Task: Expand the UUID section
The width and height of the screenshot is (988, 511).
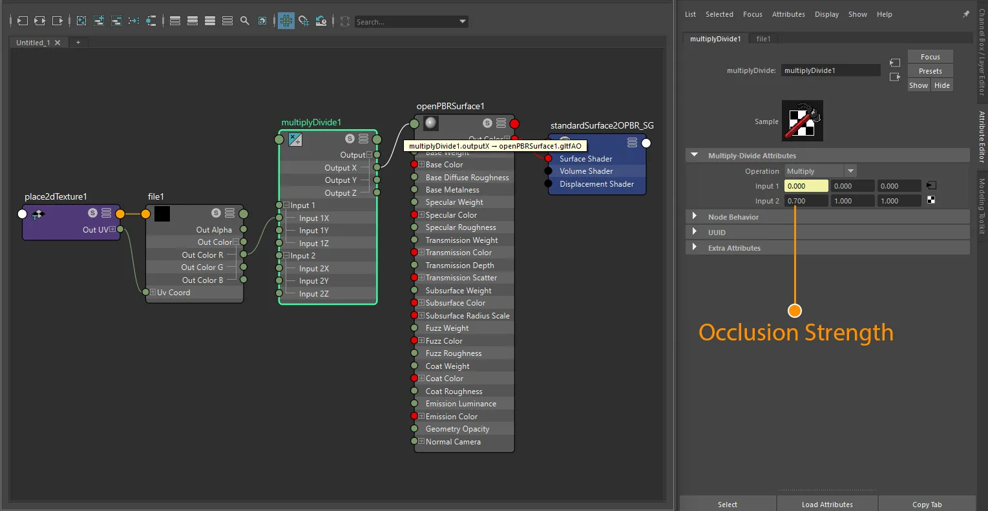Action: coord(695,232)
